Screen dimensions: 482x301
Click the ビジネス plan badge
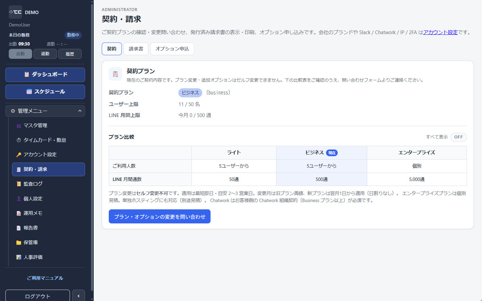coord(190,93)
